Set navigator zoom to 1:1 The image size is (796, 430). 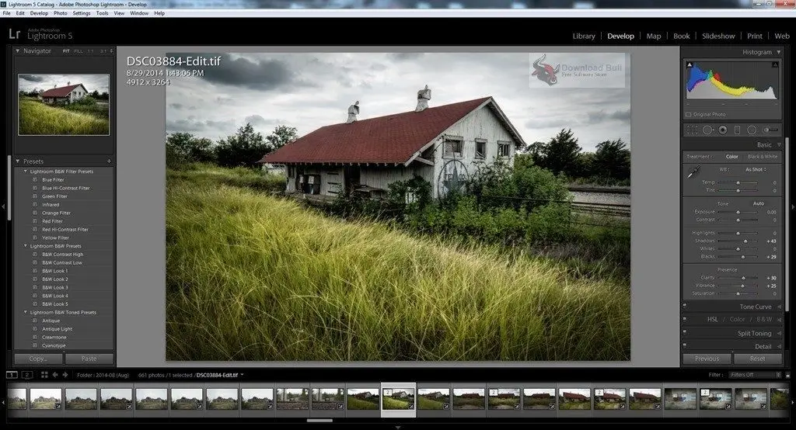point(90,51)
